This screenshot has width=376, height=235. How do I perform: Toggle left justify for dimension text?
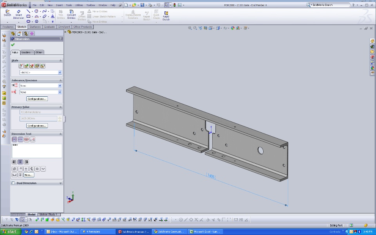(x=14, y=162)
